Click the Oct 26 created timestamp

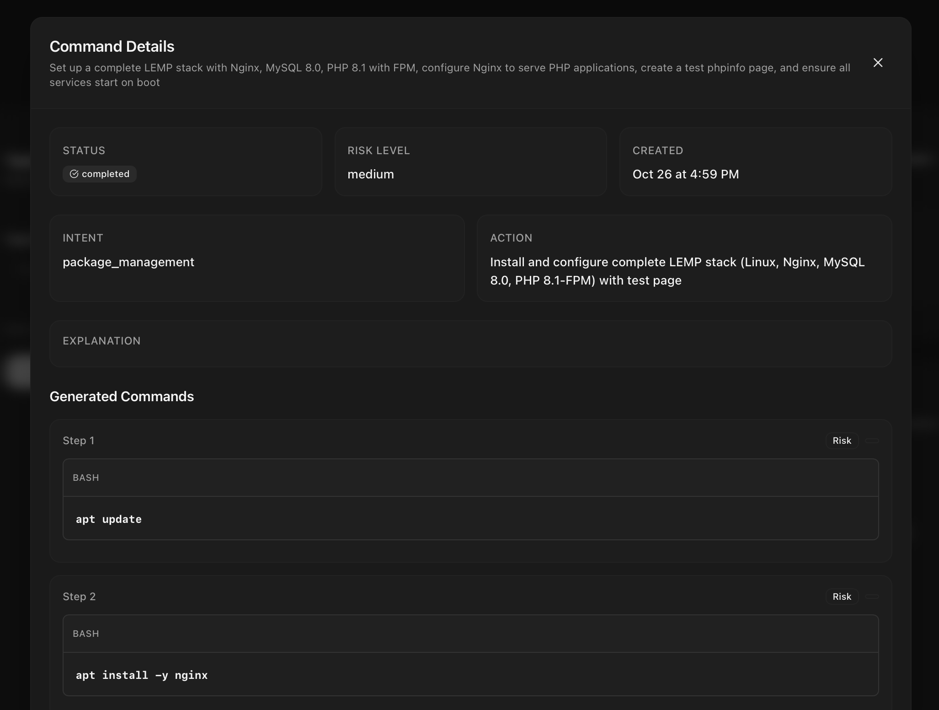[685, 174]
